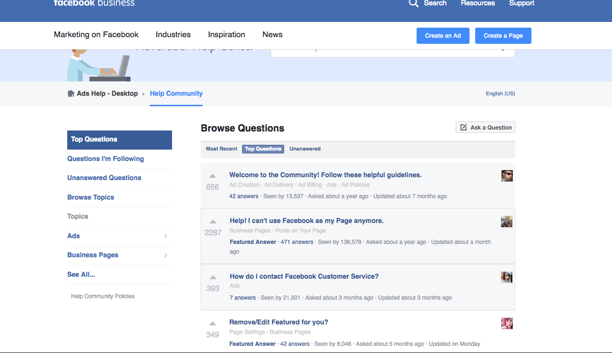The height and width of the screenshot is (353, 612).
Task: Open profile photo of Welcome question author
Action: [x=507, y=176]
